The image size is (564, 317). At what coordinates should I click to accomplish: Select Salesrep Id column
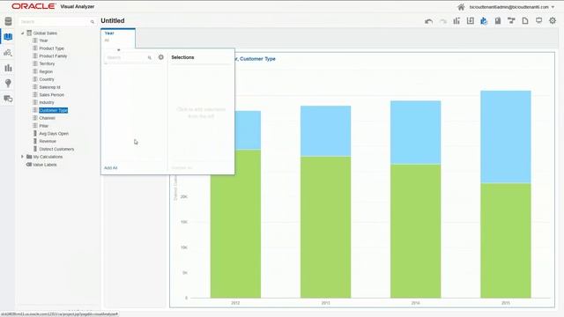(49, 87)
